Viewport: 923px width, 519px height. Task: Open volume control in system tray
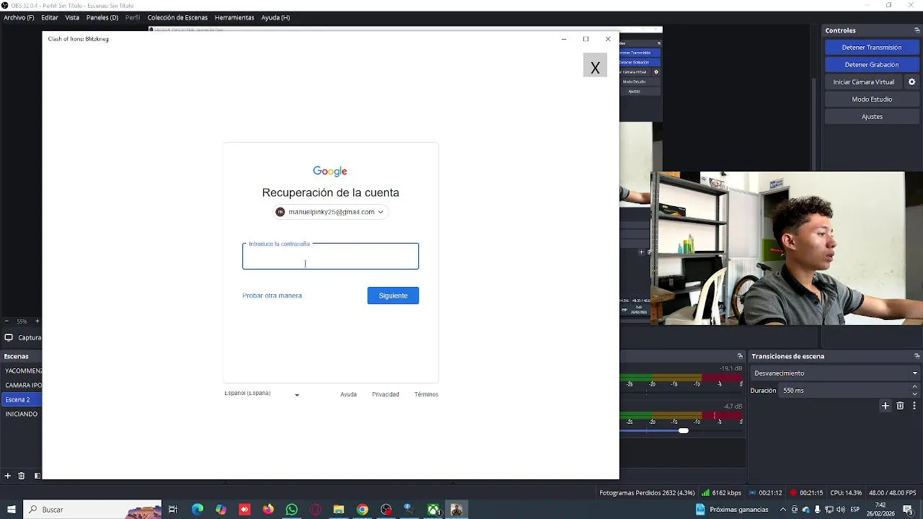click(841, 510)
